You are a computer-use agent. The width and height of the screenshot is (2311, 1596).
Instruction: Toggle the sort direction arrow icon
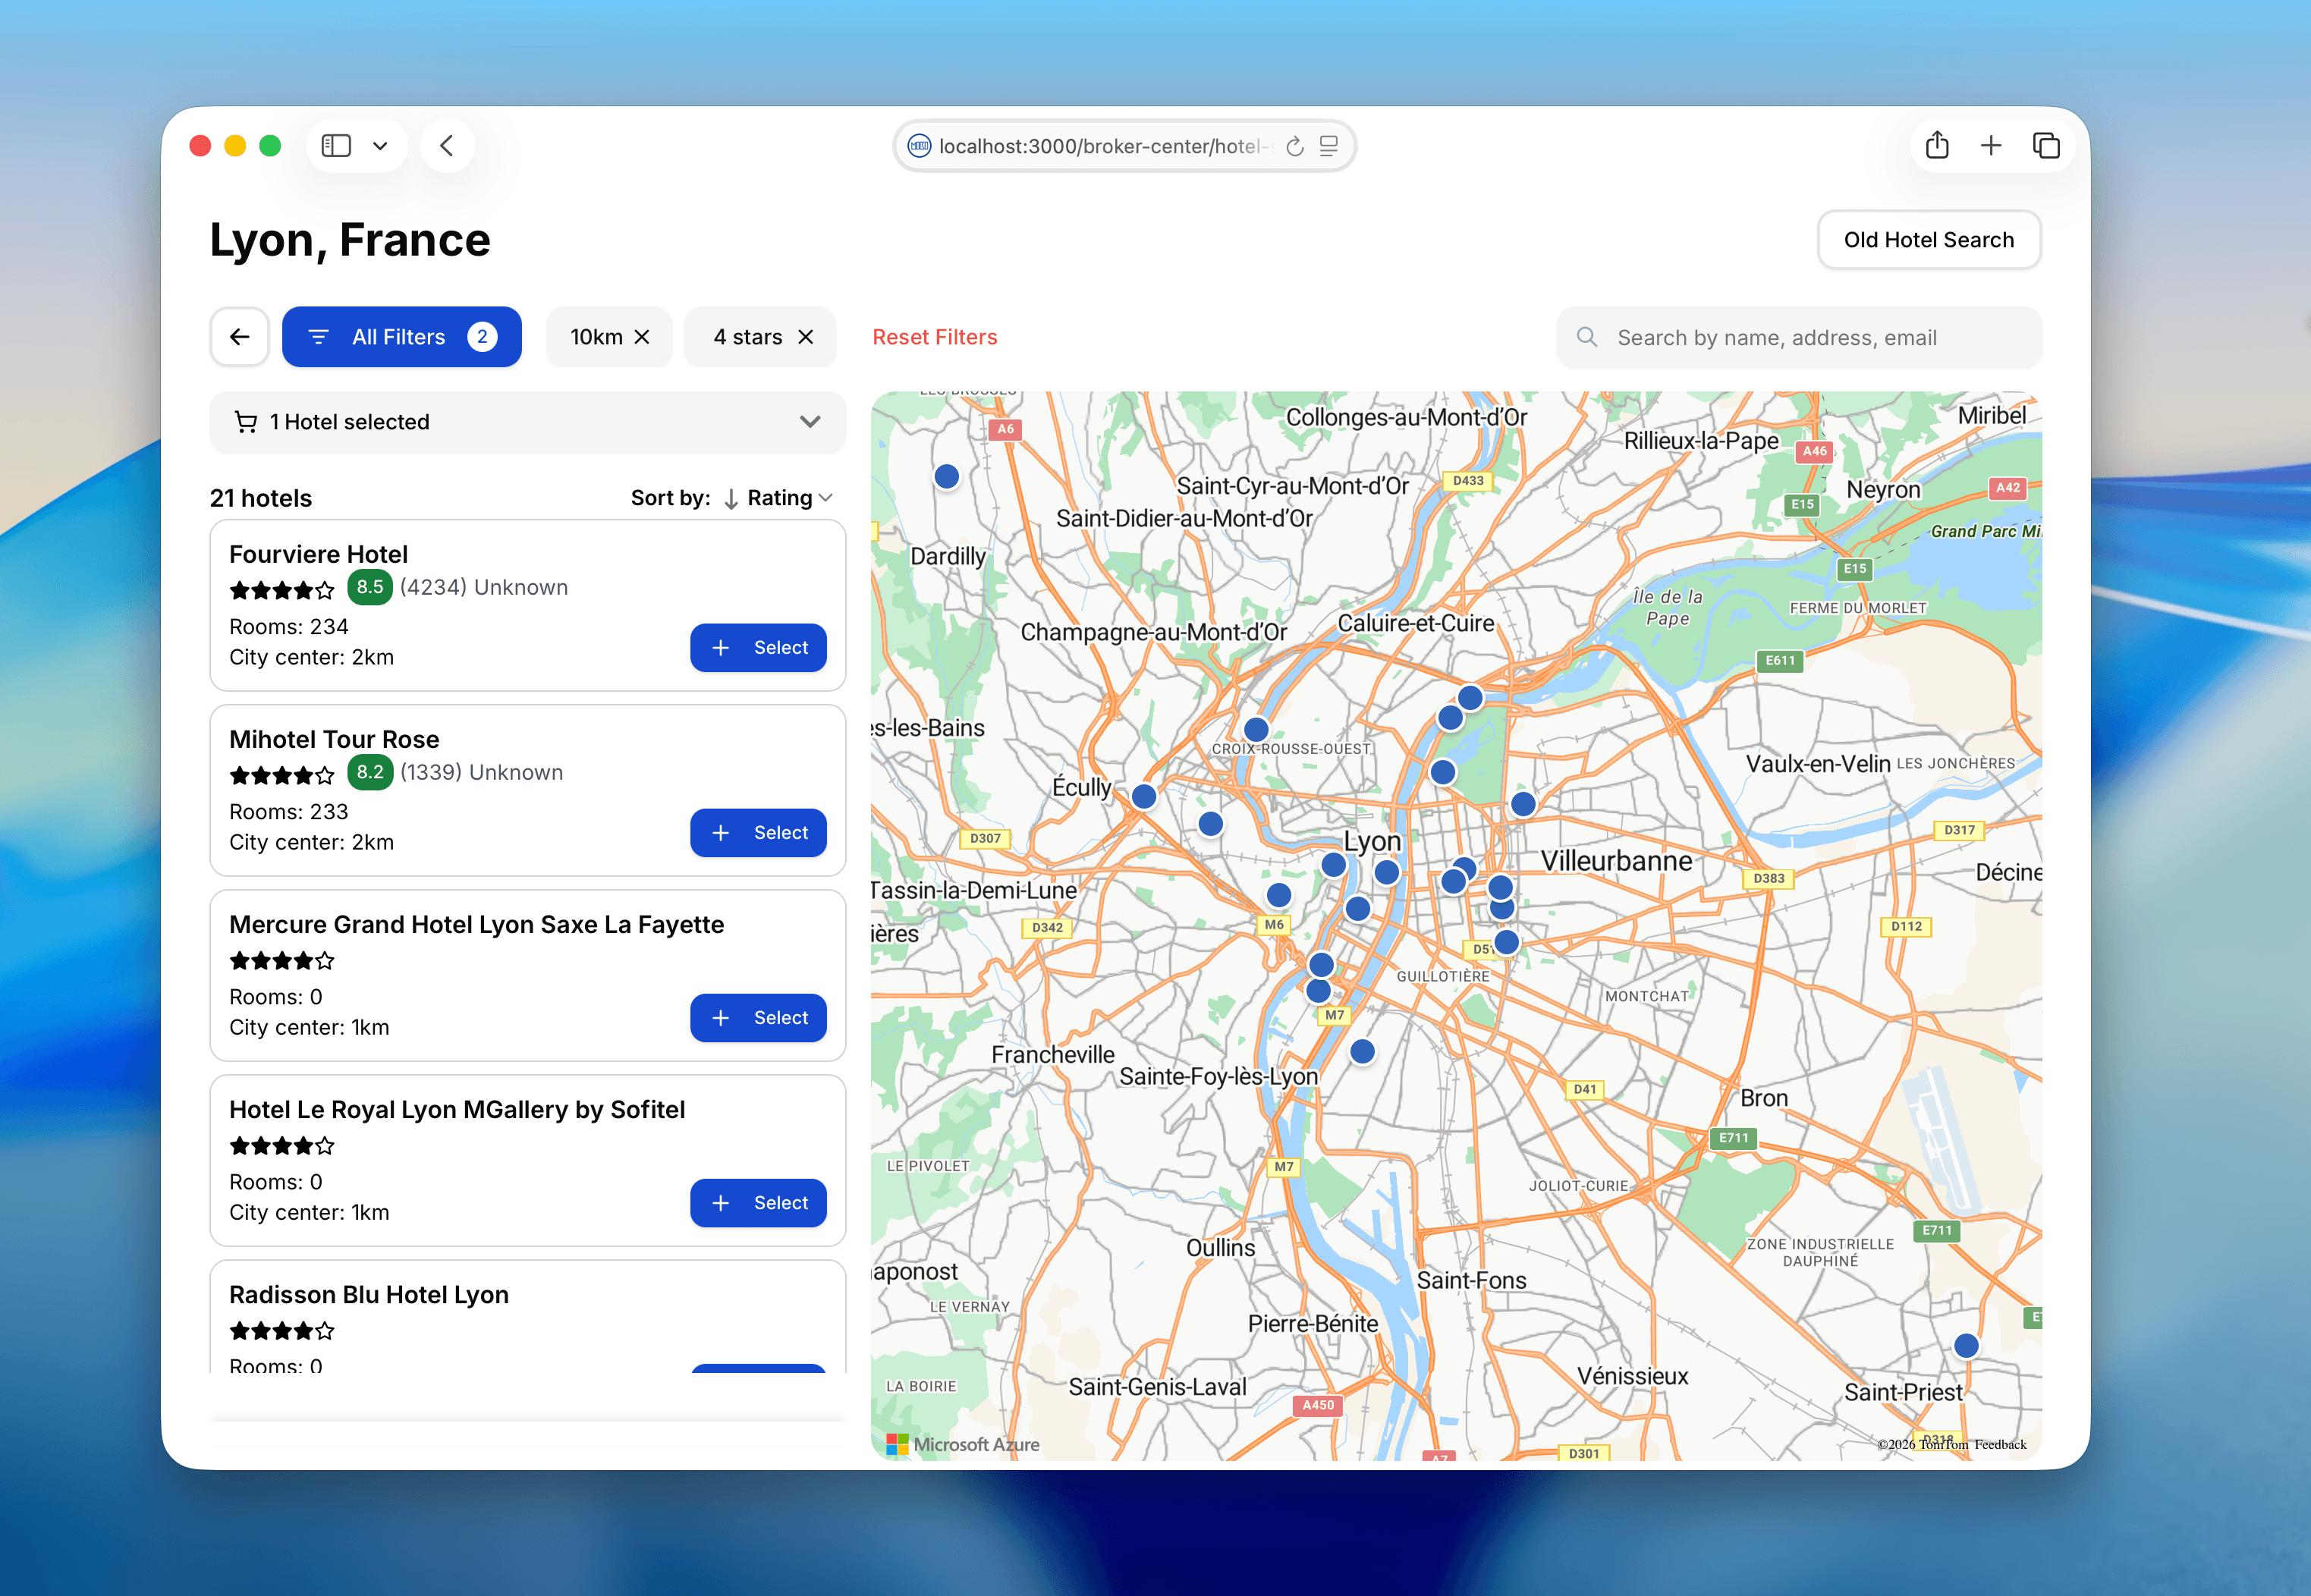pos(731,498)
